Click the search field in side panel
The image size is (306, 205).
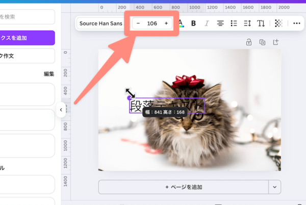[x=28, y=17]
